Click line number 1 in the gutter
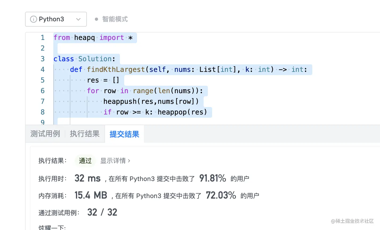The height and width of the screenshot is (230, 380). [43, 38]
